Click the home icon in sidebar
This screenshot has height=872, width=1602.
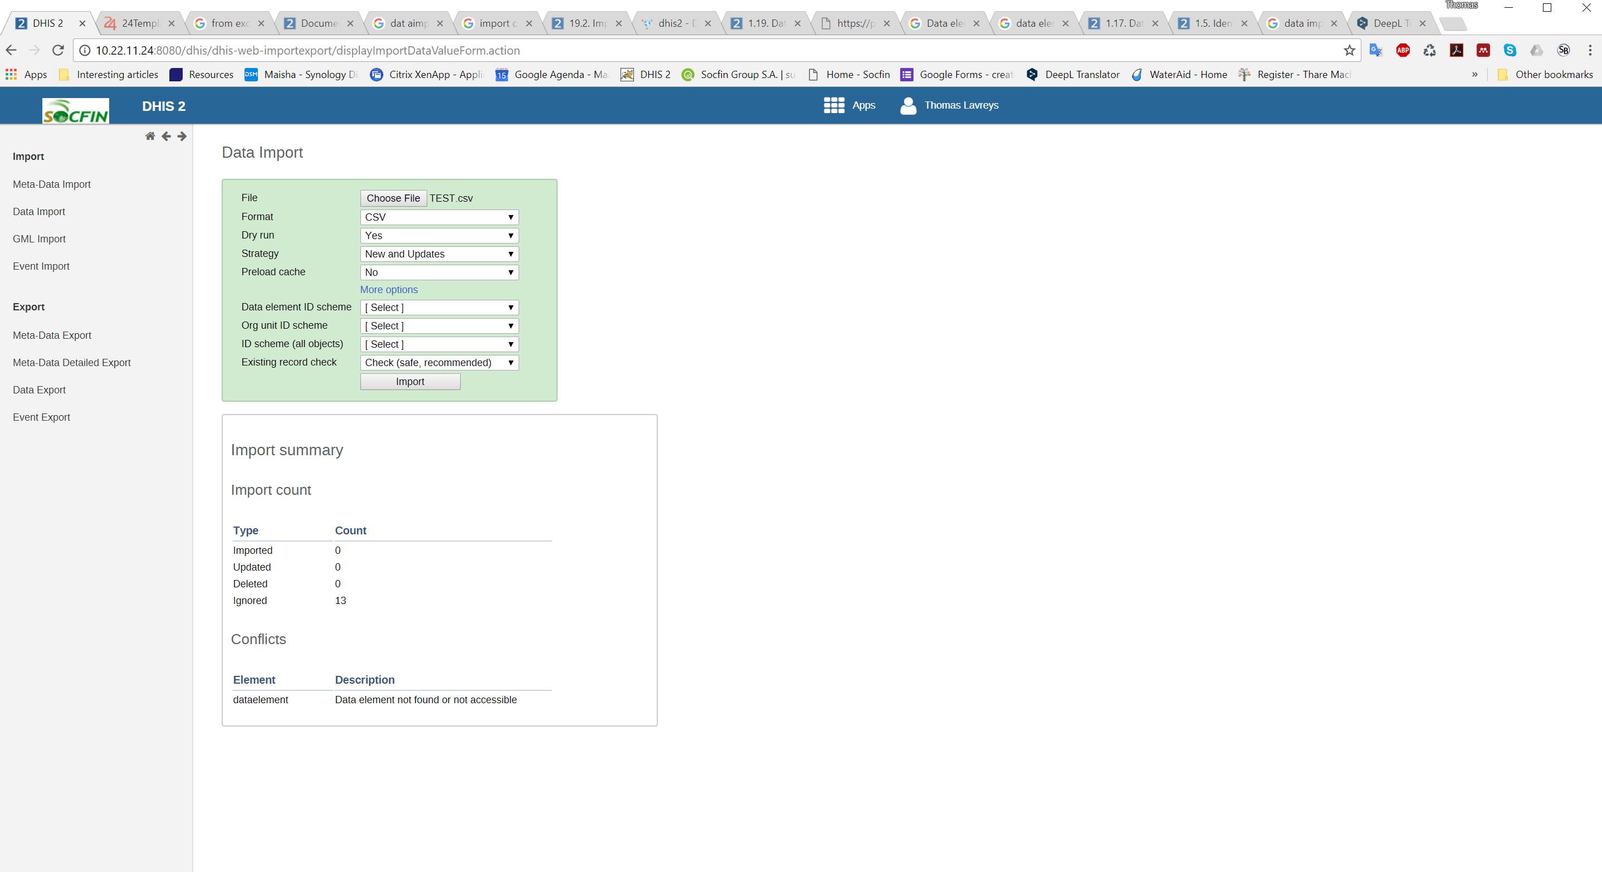click(x=150, y=136)
